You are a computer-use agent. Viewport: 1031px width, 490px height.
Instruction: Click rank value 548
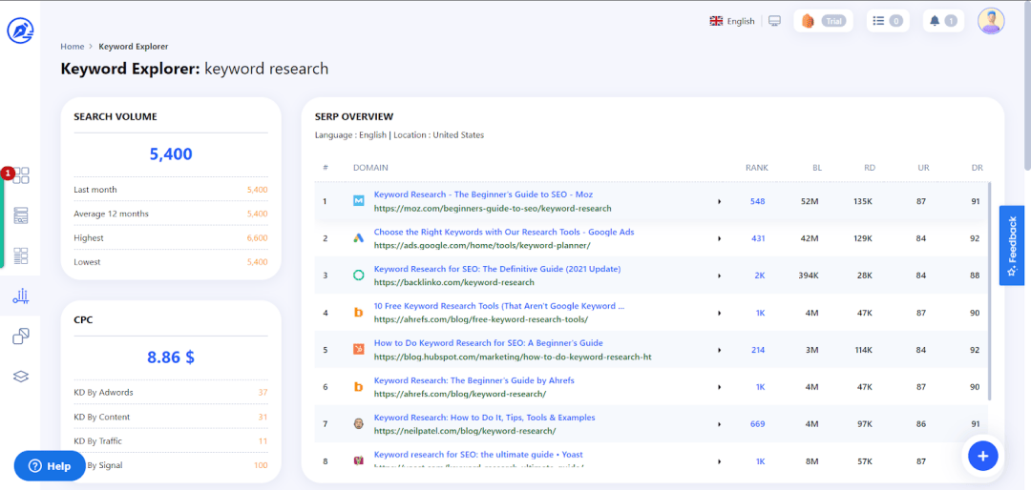coord(757,202)
